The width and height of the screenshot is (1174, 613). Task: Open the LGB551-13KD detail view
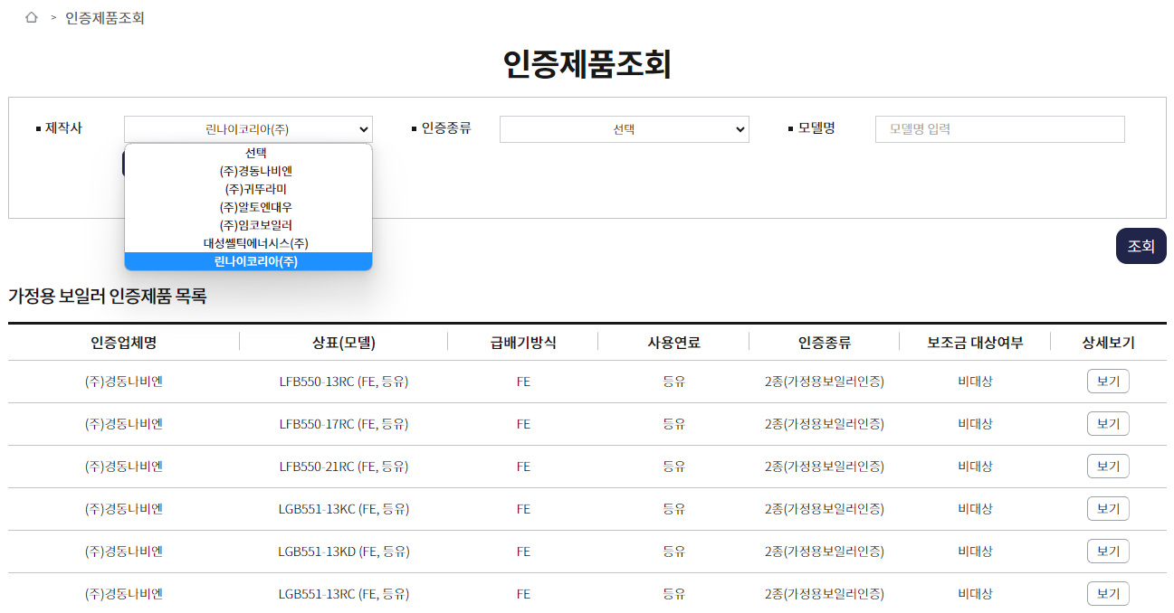[1108, 551]
